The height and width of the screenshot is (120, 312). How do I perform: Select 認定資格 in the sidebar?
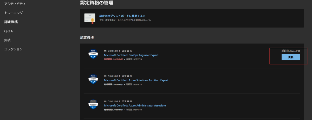pyautogui.click(x=11, y=22)
